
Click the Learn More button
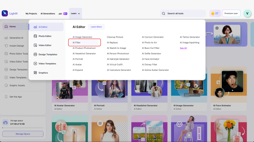(x=96, y=27)
